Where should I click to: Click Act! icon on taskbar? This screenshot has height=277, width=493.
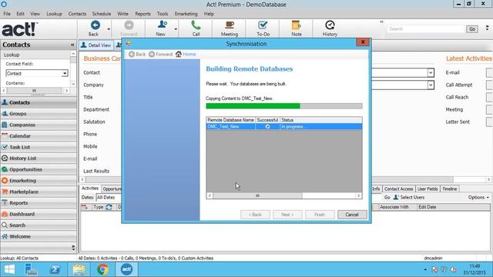[126, 269]
